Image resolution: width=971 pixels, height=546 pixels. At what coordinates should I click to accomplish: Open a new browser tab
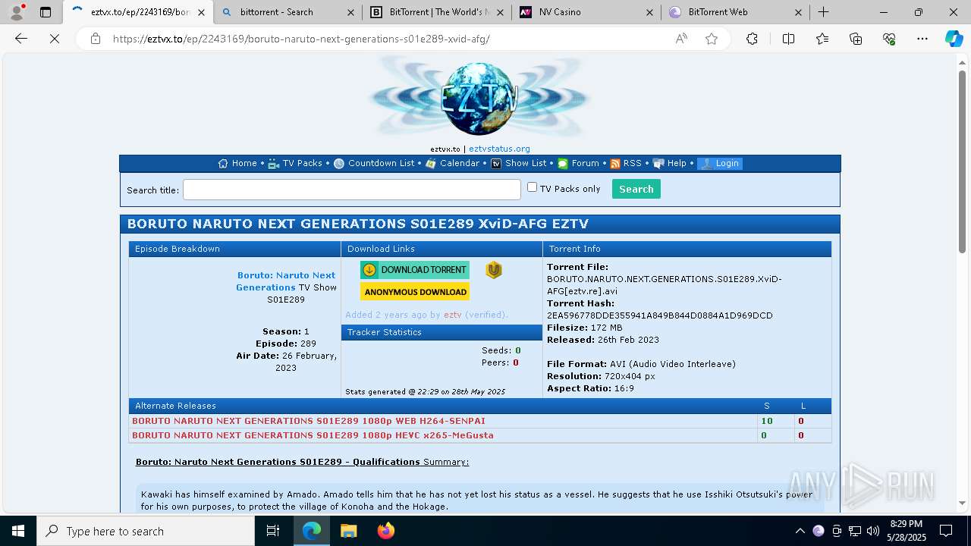coord(823,12)
